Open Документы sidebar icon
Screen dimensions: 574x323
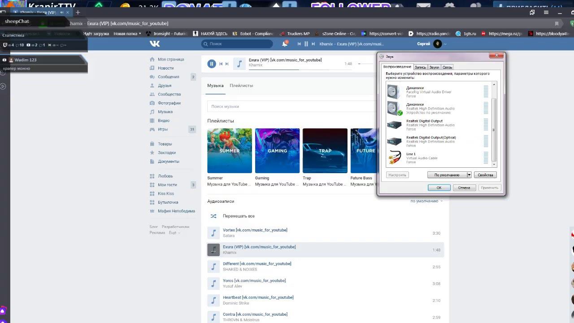pyautogui.click(x=152, y=161)
